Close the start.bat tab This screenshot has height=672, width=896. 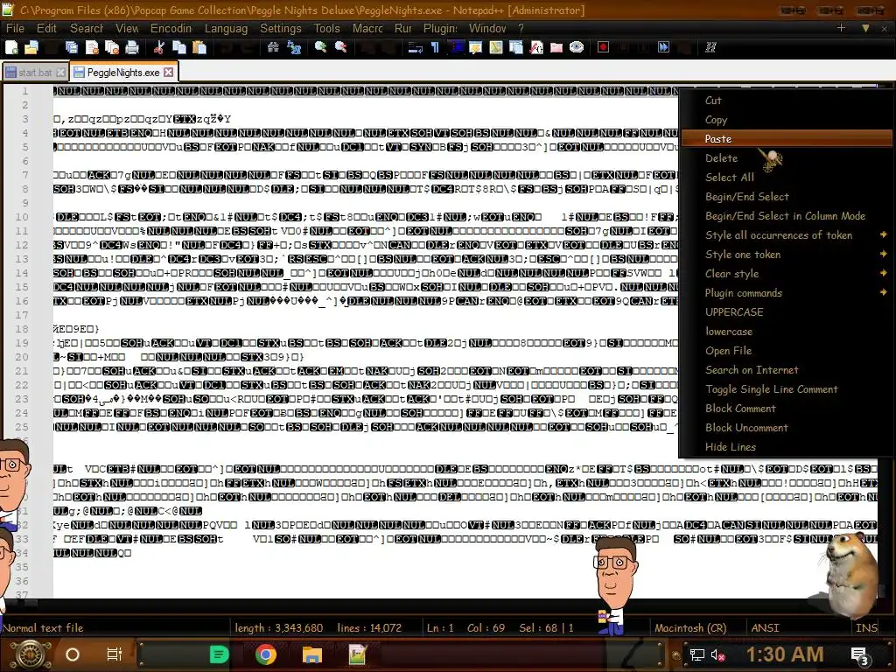(60, 73)
